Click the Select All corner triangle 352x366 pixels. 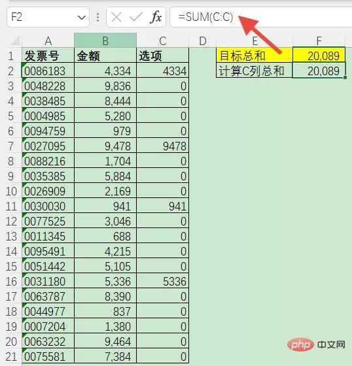click(x=15, y=41)
